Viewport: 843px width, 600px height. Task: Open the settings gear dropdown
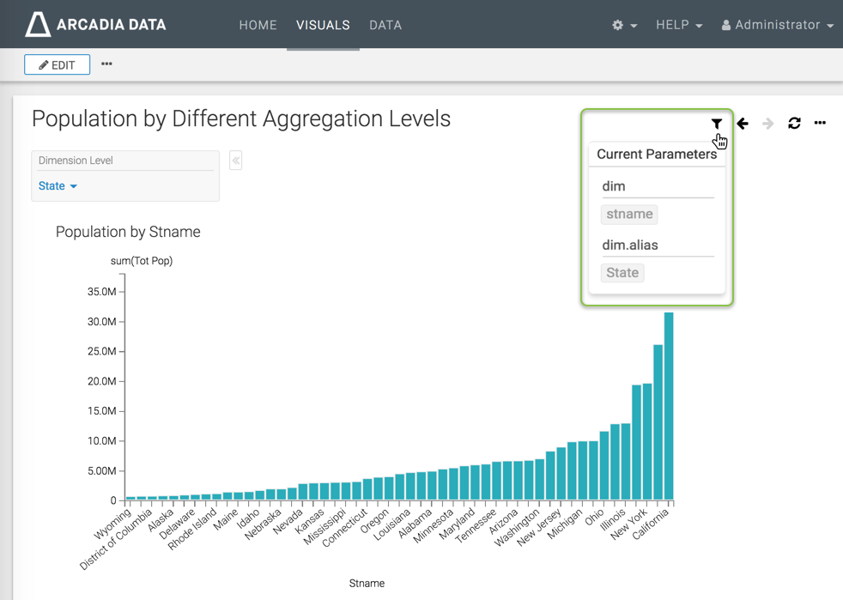tap(624, 25)
